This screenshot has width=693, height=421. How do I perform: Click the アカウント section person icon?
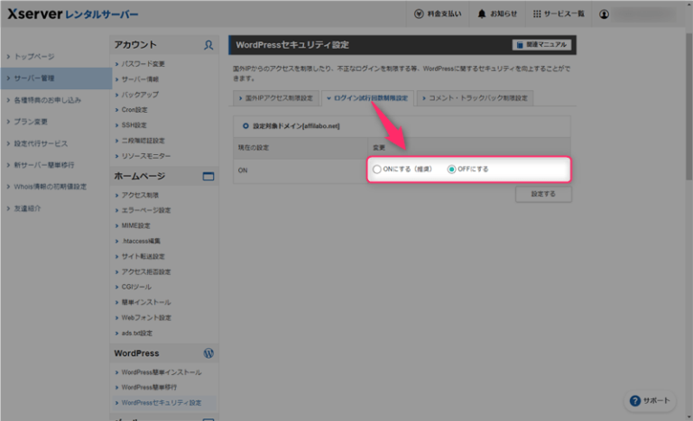[x=208, y=44]
